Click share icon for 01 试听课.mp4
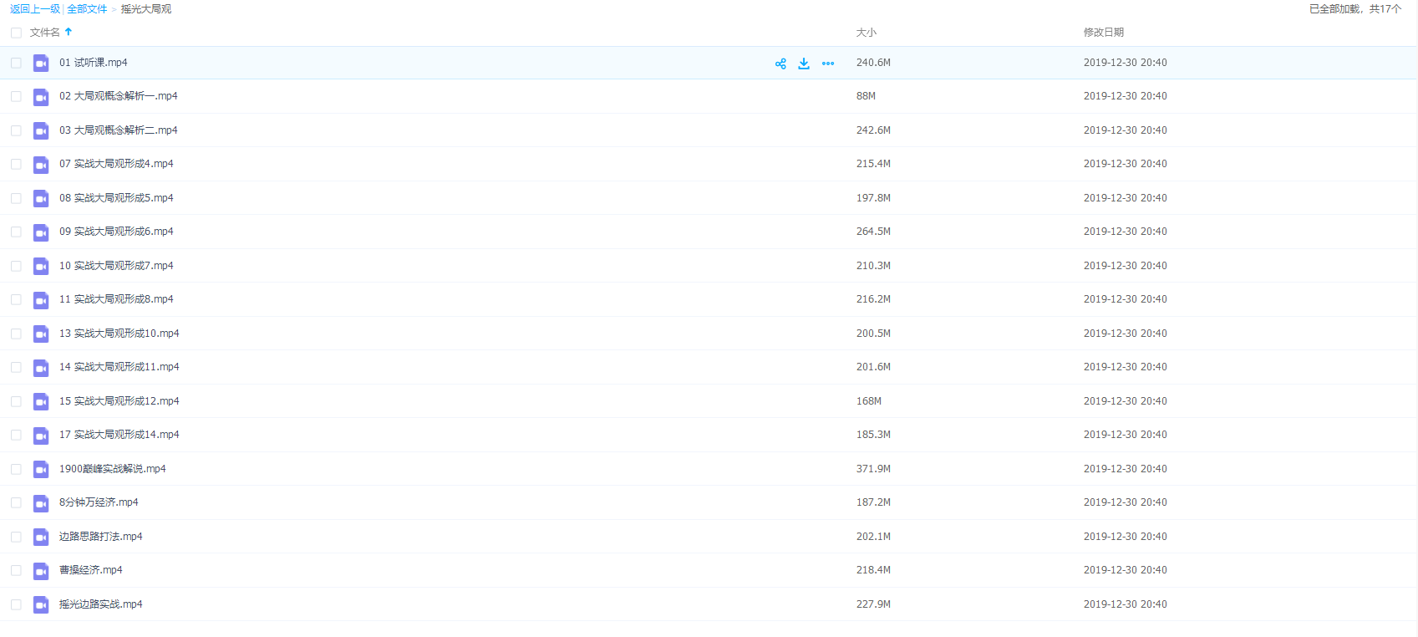This screenshot has height=637, width=1418. (780, 64)
